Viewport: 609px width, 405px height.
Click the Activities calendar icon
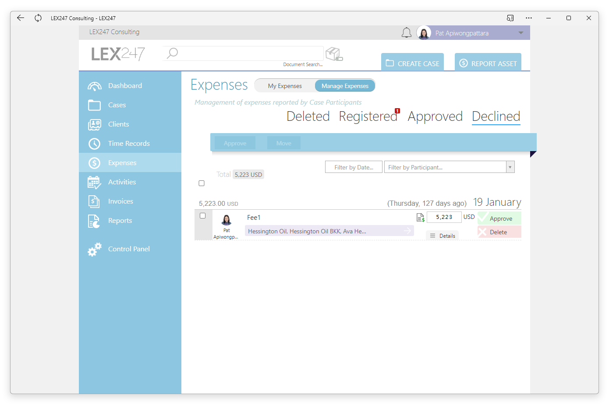tap(95, 182)
